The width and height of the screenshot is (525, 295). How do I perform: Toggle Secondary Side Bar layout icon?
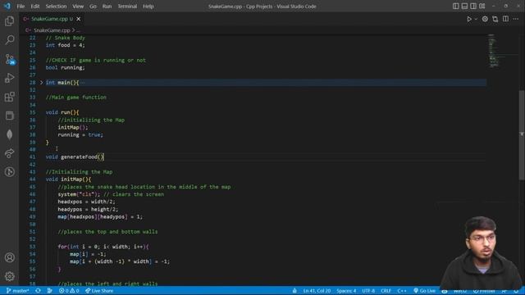[x=473, y=6]
